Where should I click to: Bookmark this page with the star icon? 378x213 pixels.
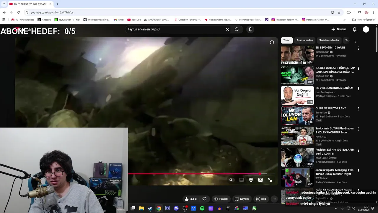pyautogui.click(x=339, y=12)
